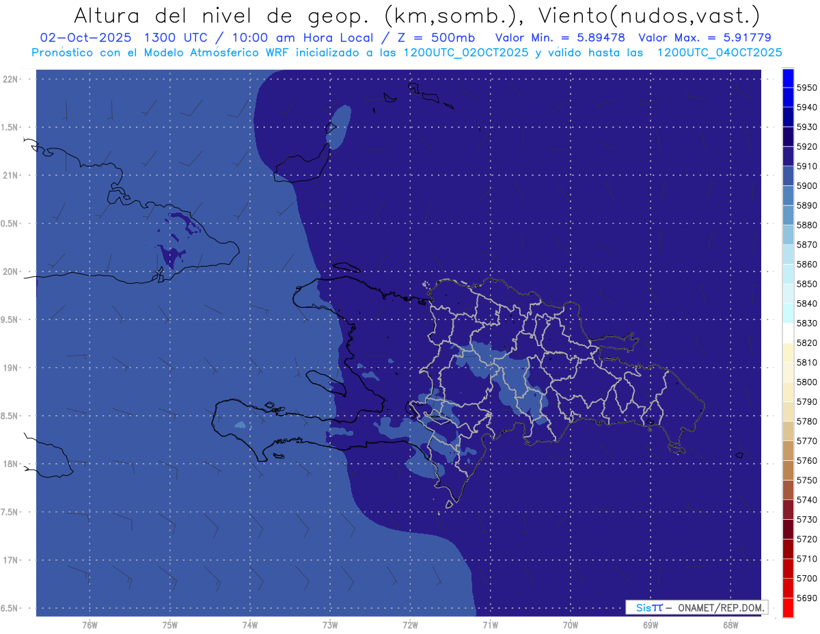
Task: Click the 20N latitude label
Action: click(x=10, y=272)
